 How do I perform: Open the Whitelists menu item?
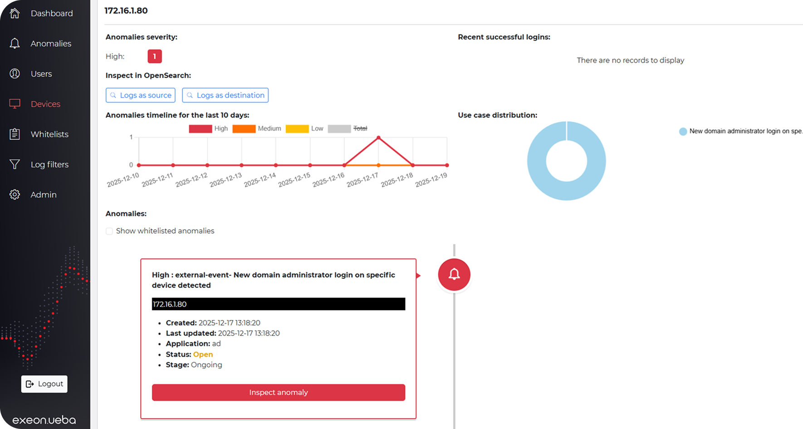pos(49,134)
